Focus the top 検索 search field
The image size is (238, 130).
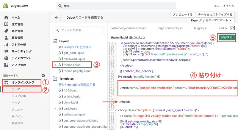(116, 6)
